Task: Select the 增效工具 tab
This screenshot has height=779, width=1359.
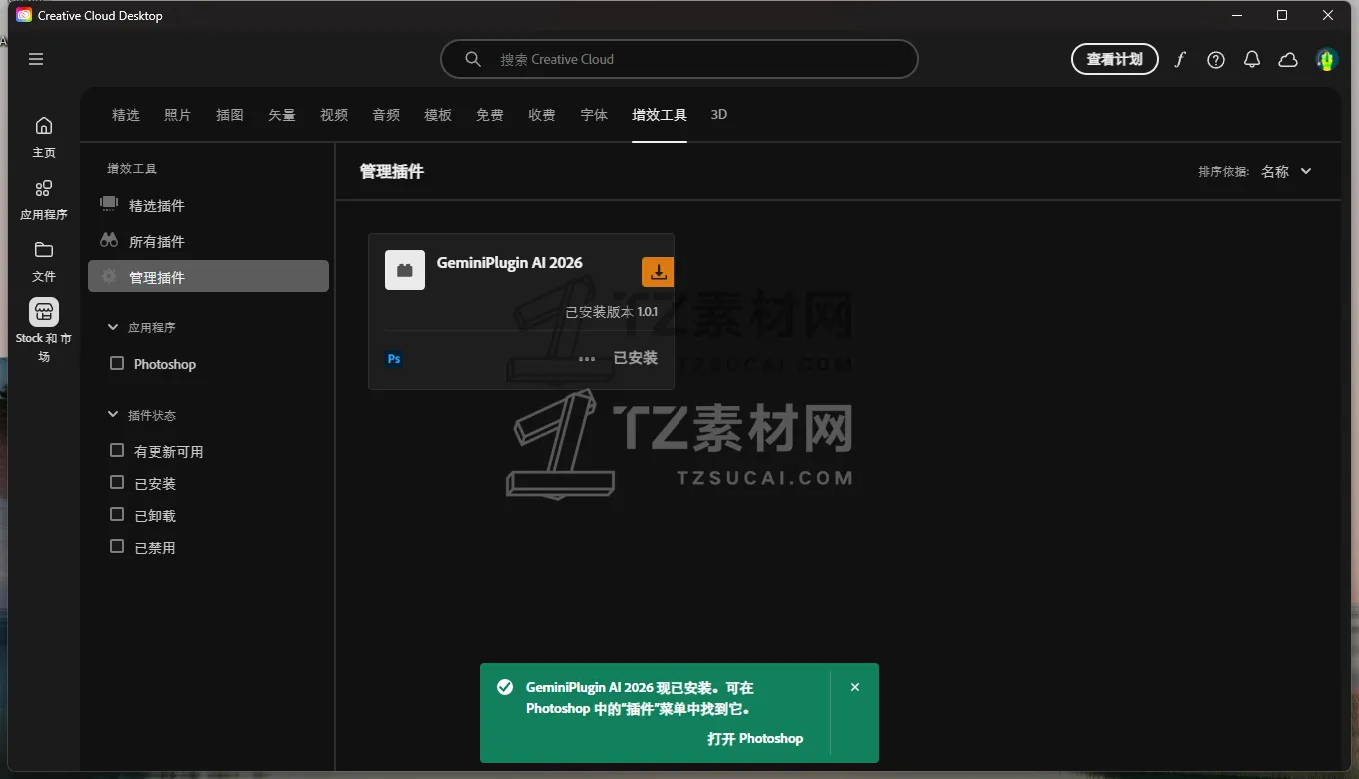Action: click(x=660, y=115)
